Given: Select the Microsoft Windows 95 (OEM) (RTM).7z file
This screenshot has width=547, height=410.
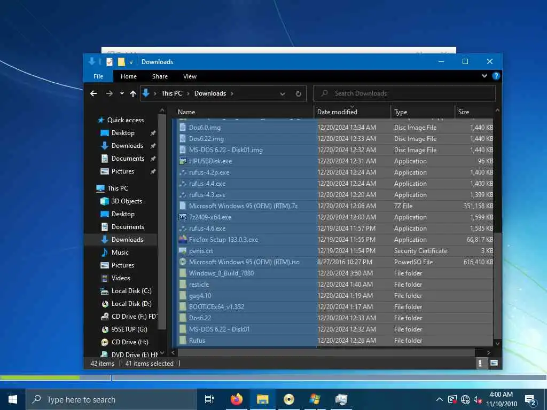Looking at the screenshot, I should 243,206.
